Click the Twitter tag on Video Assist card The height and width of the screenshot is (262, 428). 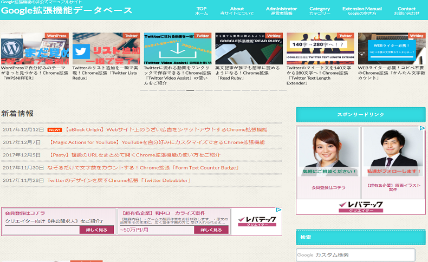point(203,36)
